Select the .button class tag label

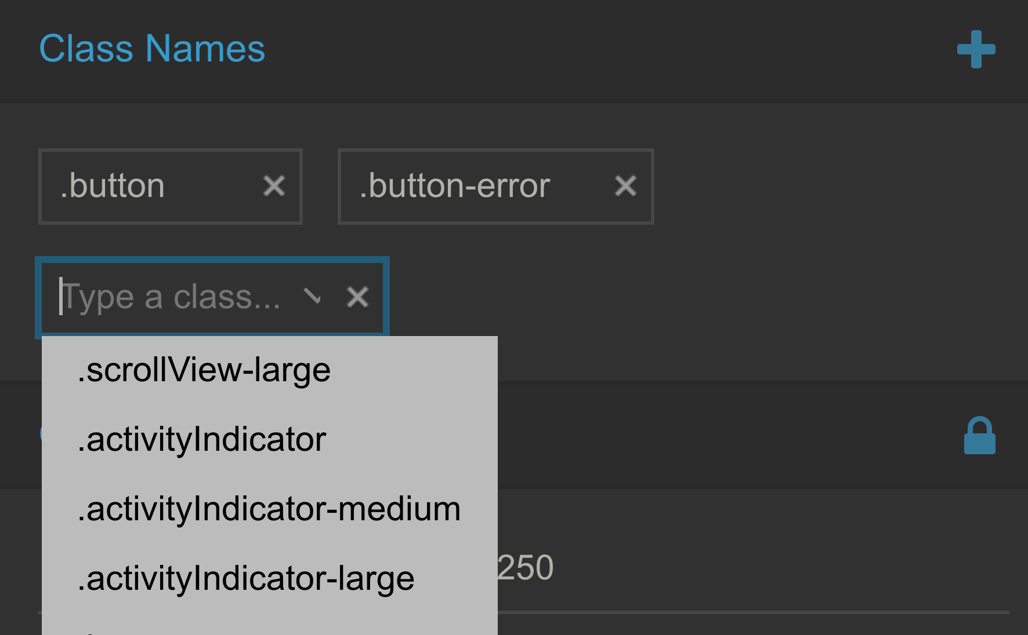(113, 186)
